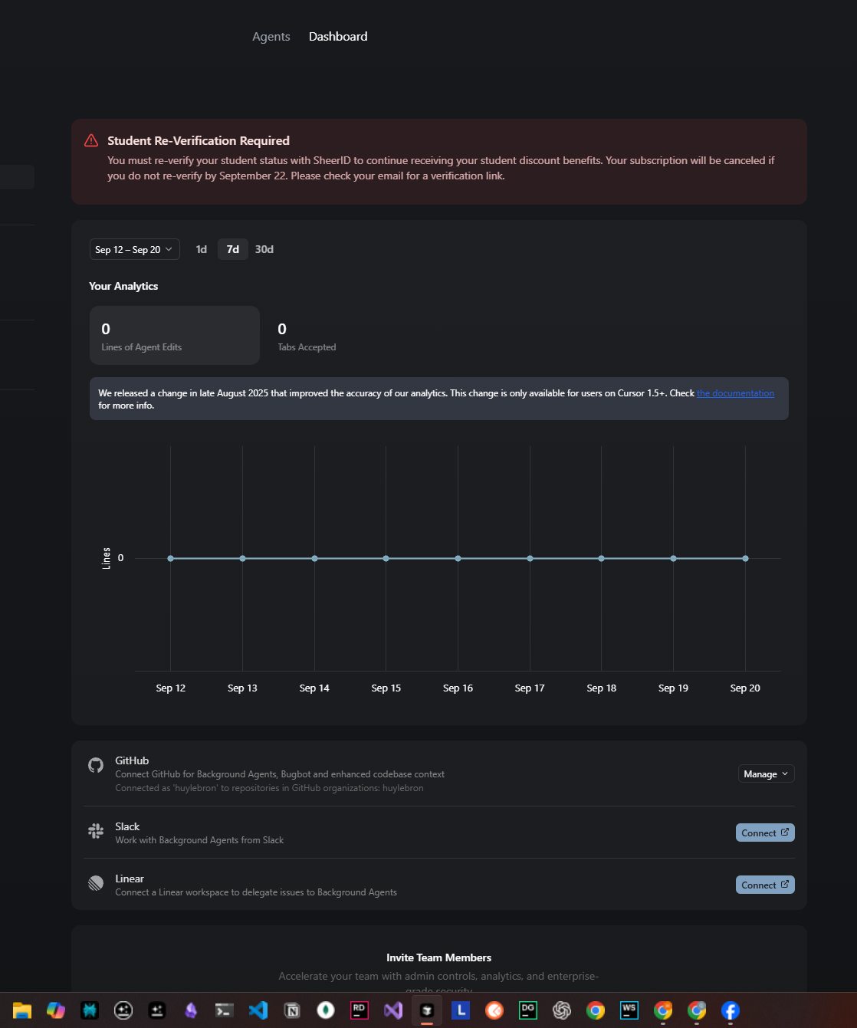The width and height of the screenshot is (857, 1028).
Task: Switch analytics range to 30d
Action: (264, 249)
